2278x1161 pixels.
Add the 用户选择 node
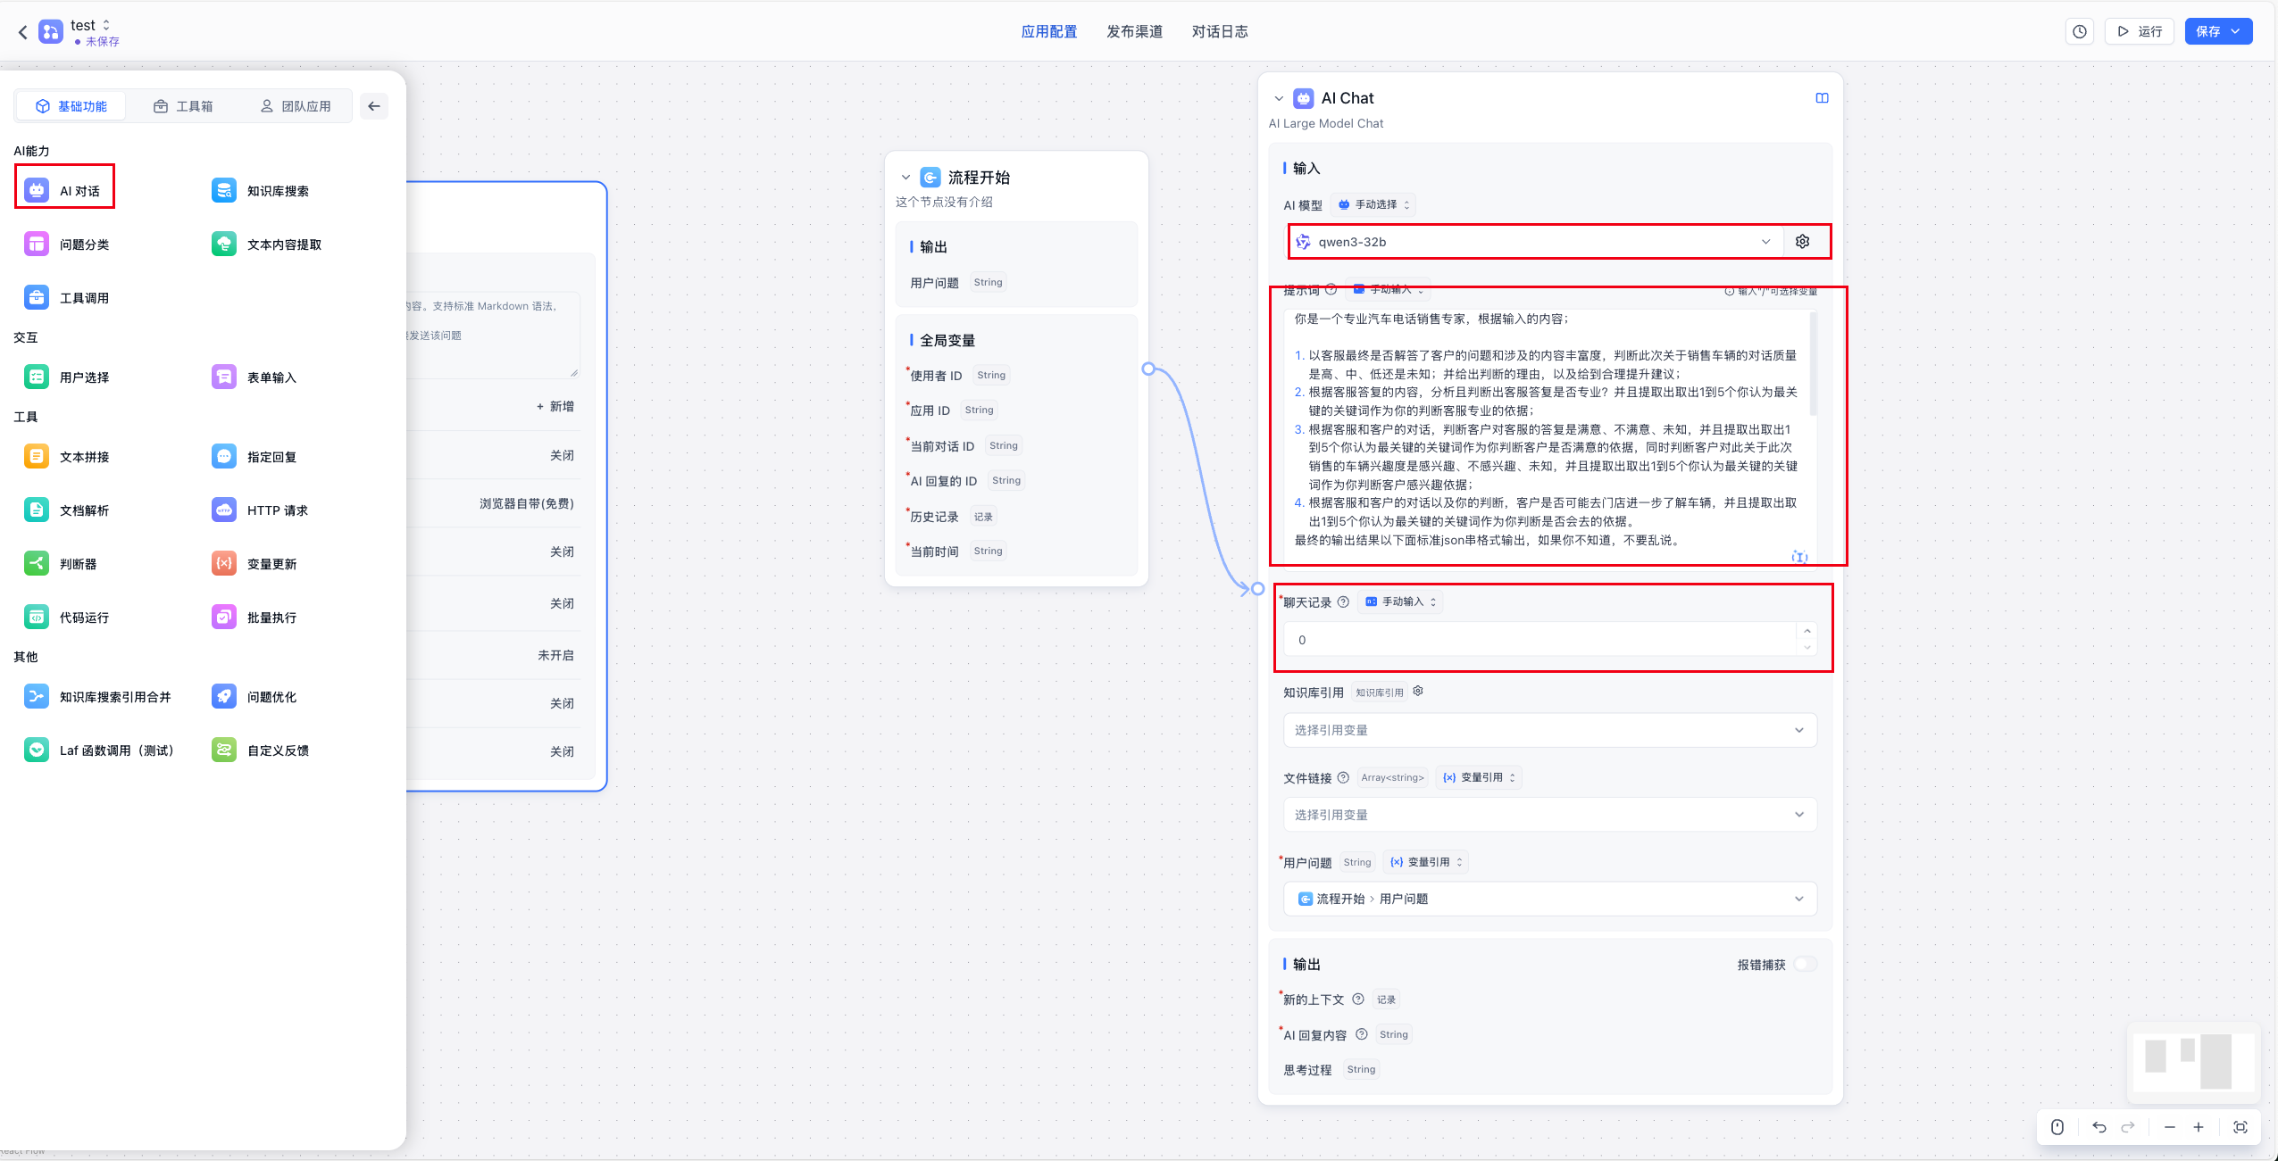(67, 377)
